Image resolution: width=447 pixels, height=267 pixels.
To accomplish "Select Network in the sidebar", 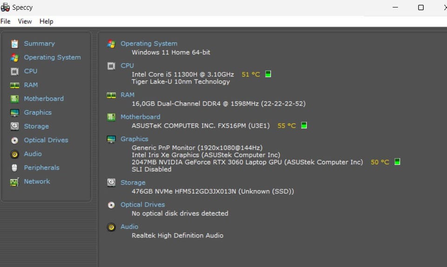I will (37, 181).
